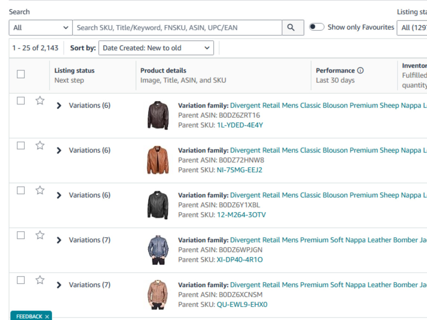Star the listing with SKU NI-7SMG-EEJ2
Image resolution: width=427 pixels, height=320 pixels.
click(x=40, y=145)
